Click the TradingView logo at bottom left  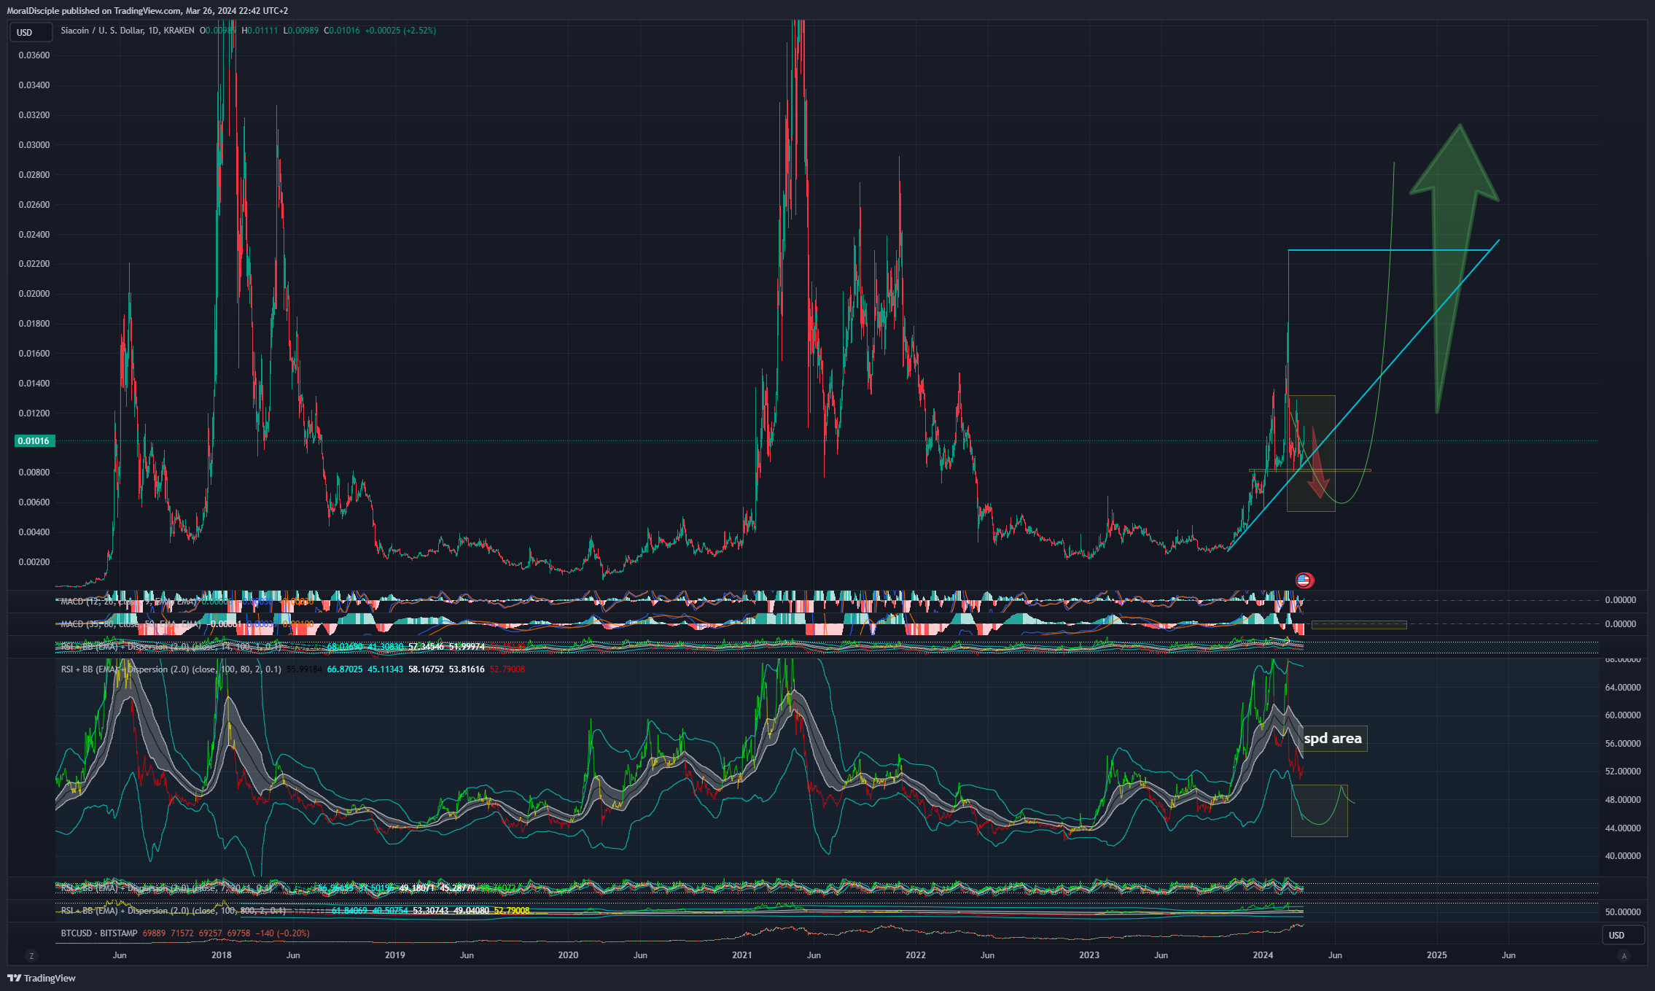tap(42, 978)
